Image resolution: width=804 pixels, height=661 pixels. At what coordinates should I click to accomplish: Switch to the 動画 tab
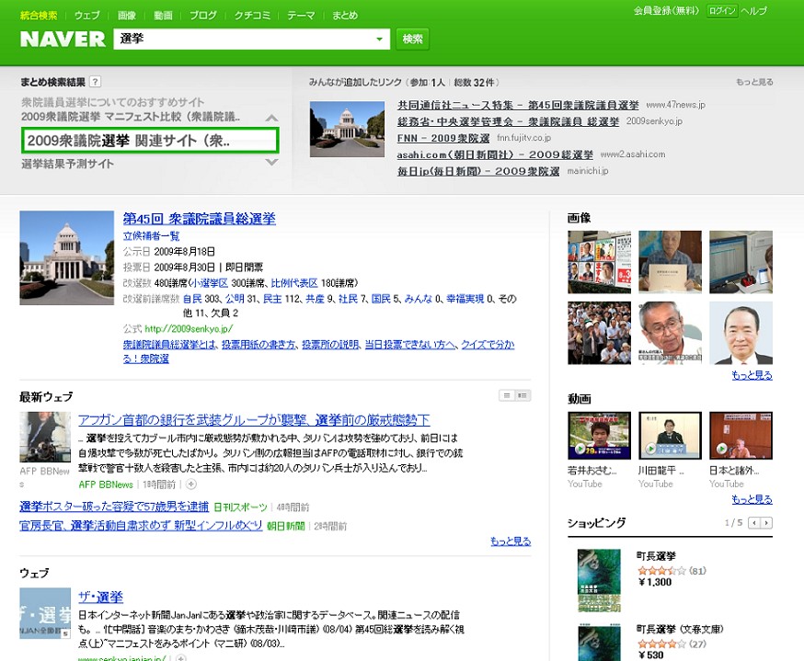point(163,16)
